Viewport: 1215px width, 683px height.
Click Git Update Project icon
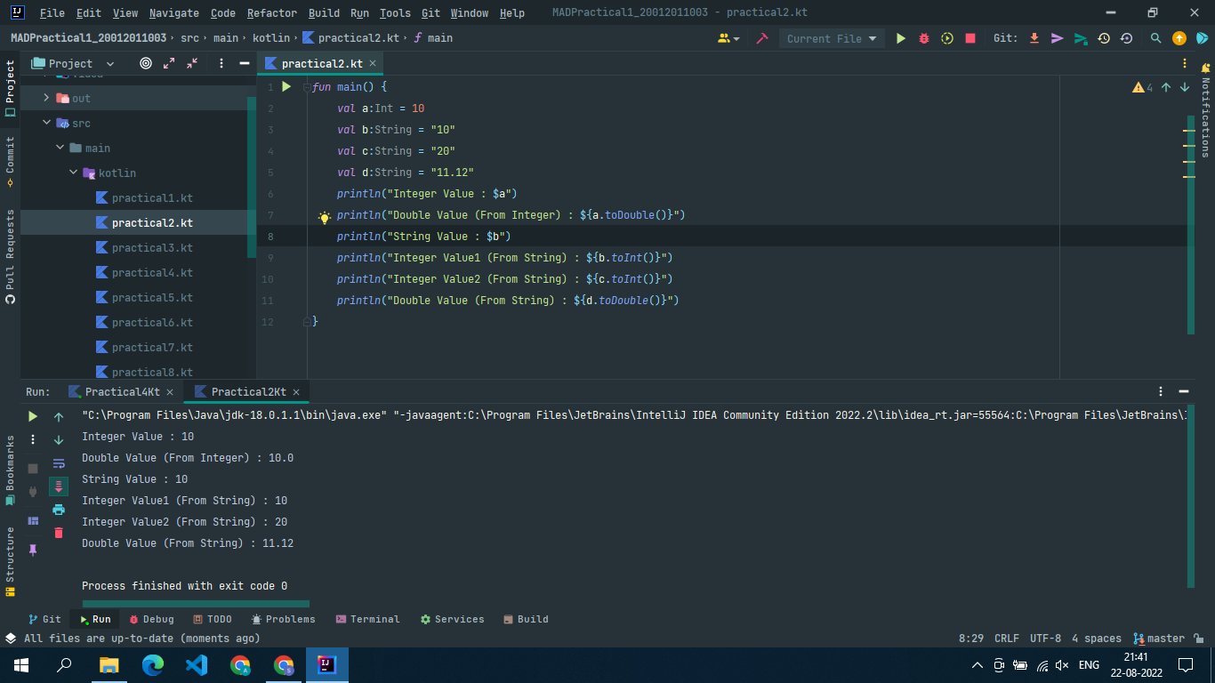(x=1034, y=38)
